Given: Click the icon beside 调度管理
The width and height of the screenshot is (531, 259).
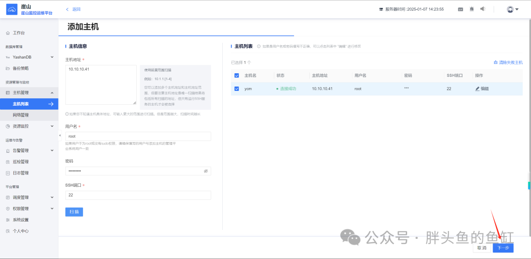Looking at the screenshot, I should [8, 198].
